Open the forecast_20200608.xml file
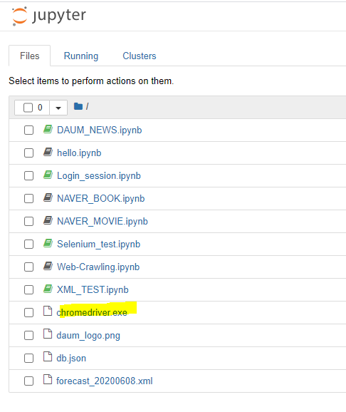The height and width of the screenshot is (412, 346). (105, 381)
